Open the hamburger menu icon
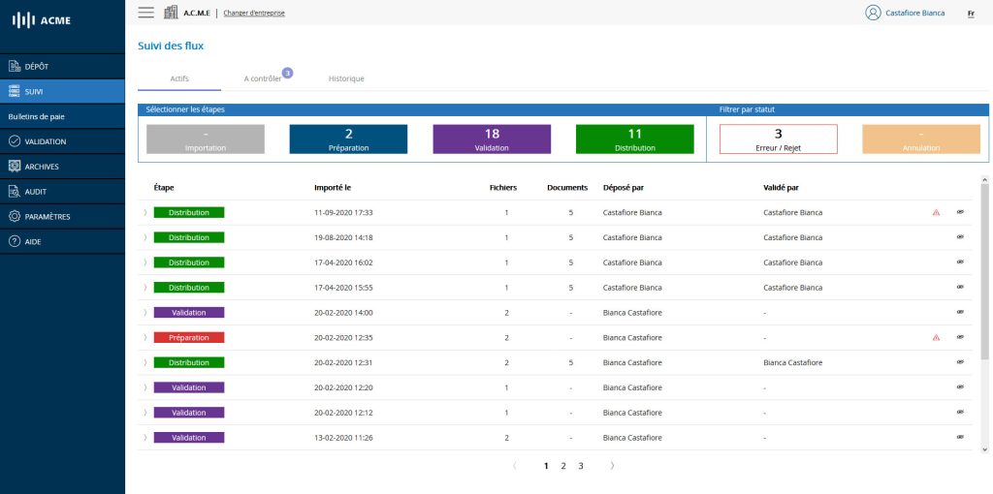Screen dimensions: 993x494 [146, 13]
